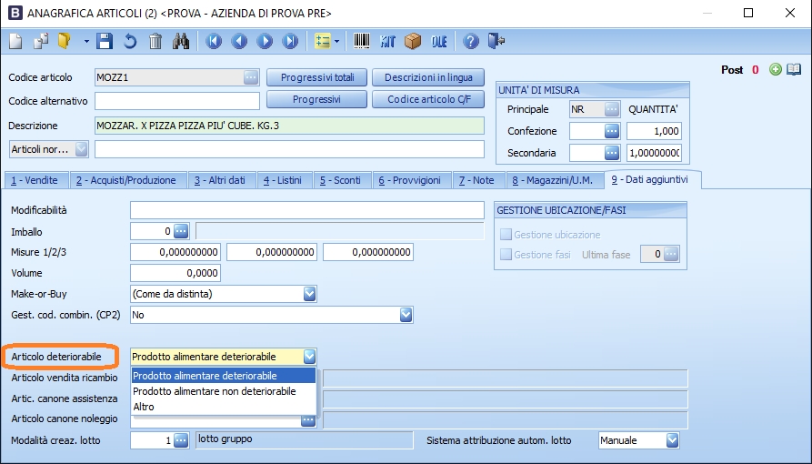
Task: Click the OLE toolbar icon
Action: 439,41
